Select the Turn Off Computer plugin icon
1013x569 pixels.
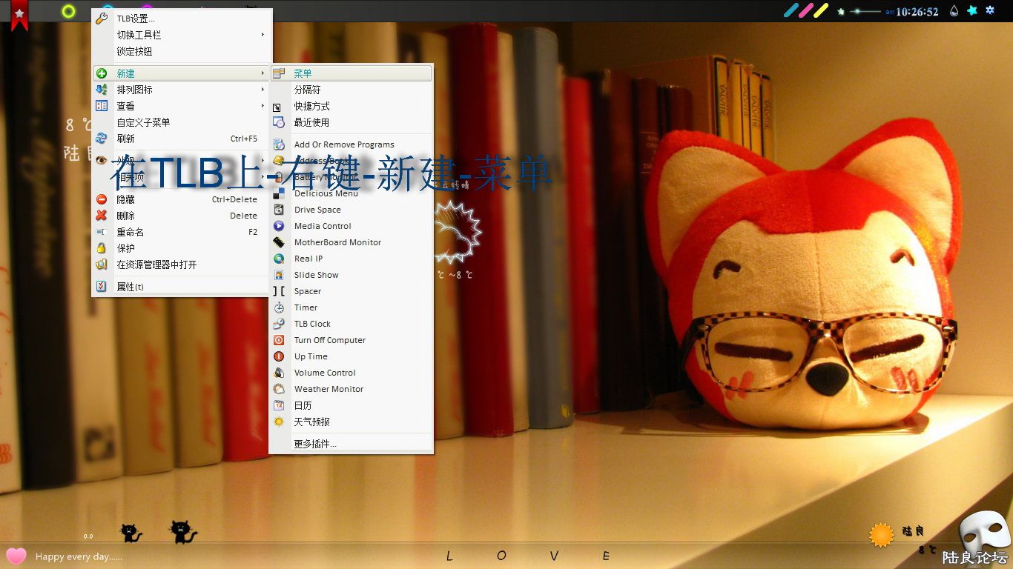pos(279,340)
